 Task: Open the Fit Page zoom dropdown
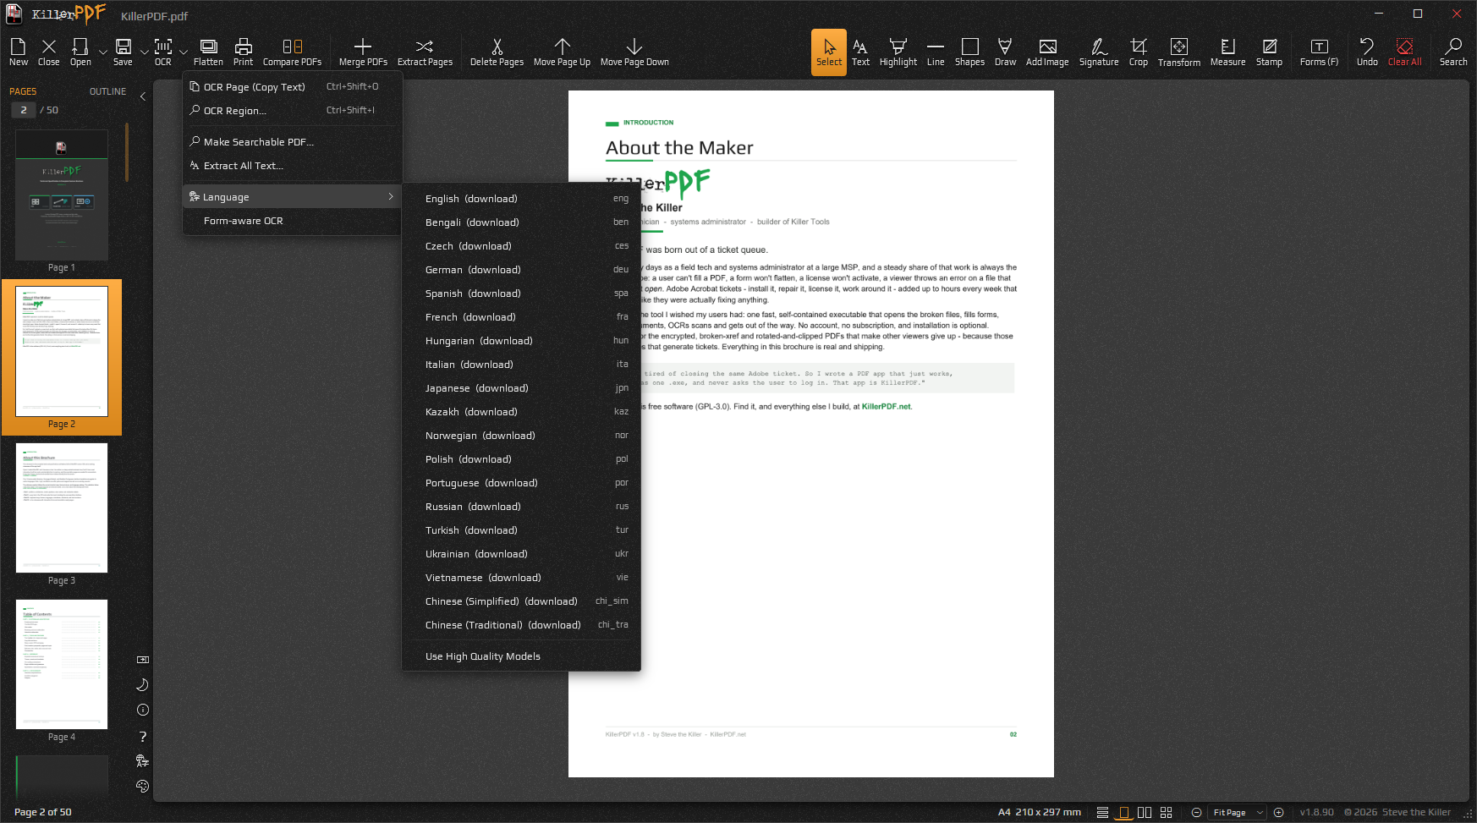(1238, 812)
